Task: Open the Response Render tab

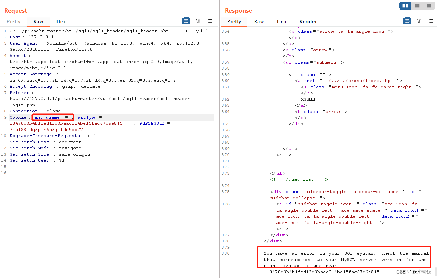Action: pyautogui.click(x=308, y=21)
